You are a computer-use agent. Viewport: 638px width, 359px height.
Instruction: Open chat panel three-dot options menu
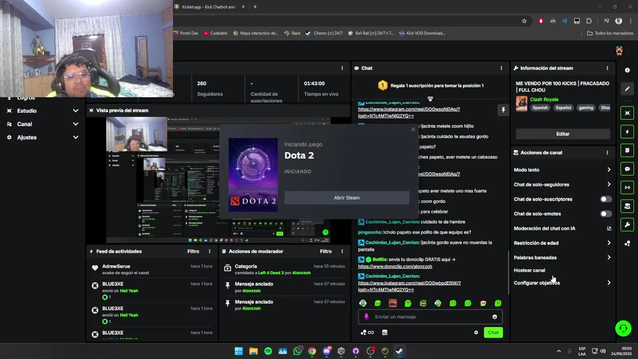(501, 68)
